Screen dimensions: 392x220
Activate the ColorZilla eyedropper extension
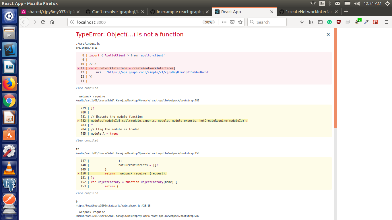pos(366,22)
